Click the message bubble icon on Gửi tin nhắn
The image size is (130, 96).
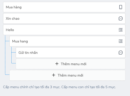click(x=121, y=53)
